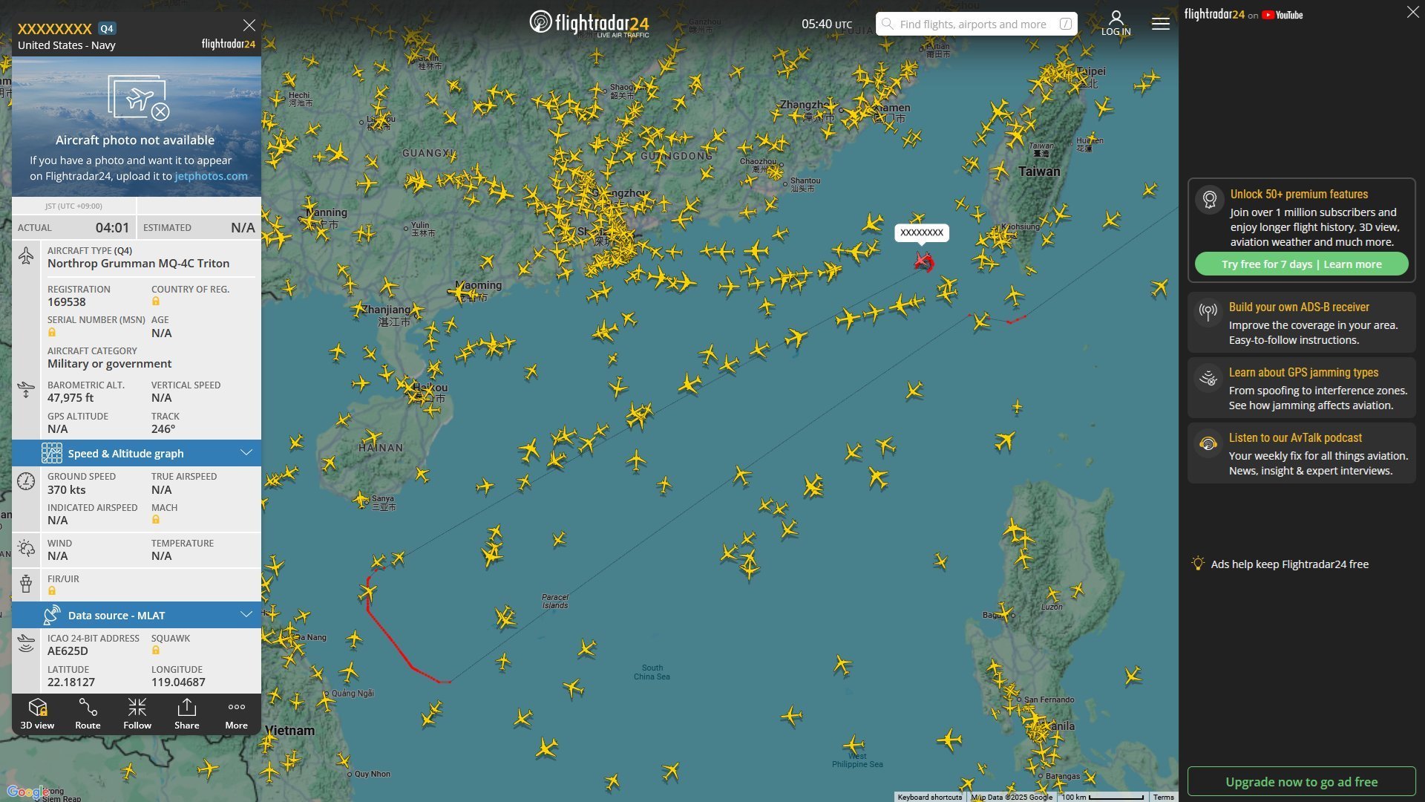Open Build your own ADS-B receiver card
Image resolution: width=1425 pixels, height=802 pixels.
coord(1302,322)
